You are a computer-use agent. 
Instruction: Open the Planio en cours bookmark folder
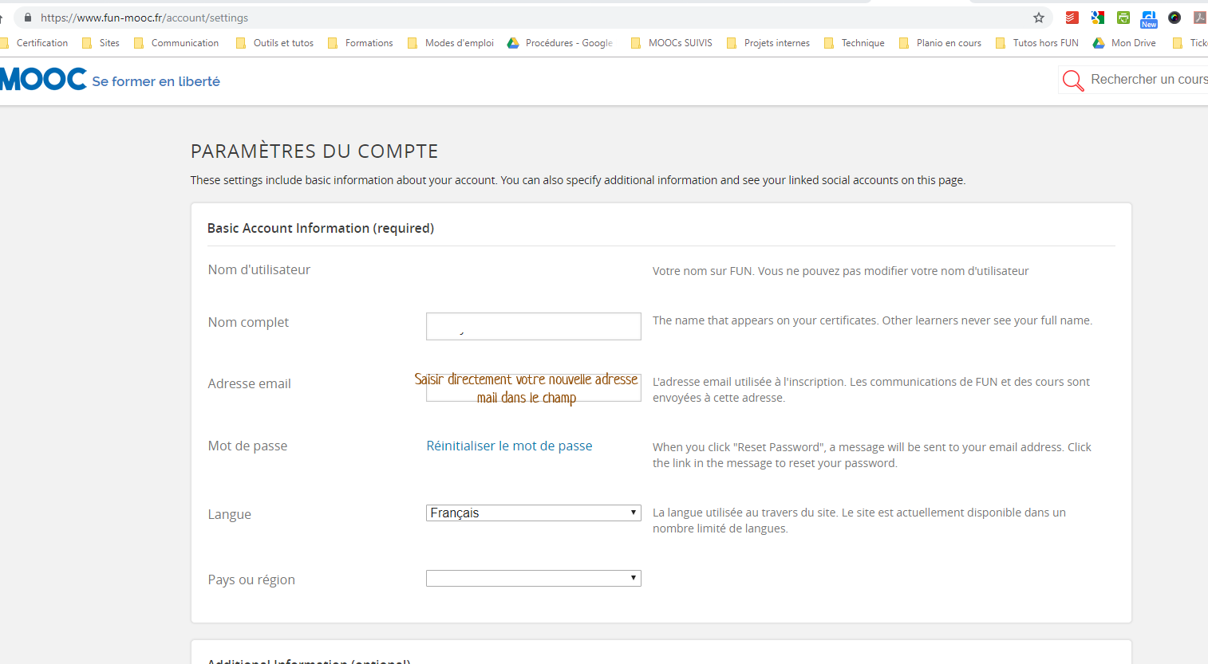[x=941, y=43]
